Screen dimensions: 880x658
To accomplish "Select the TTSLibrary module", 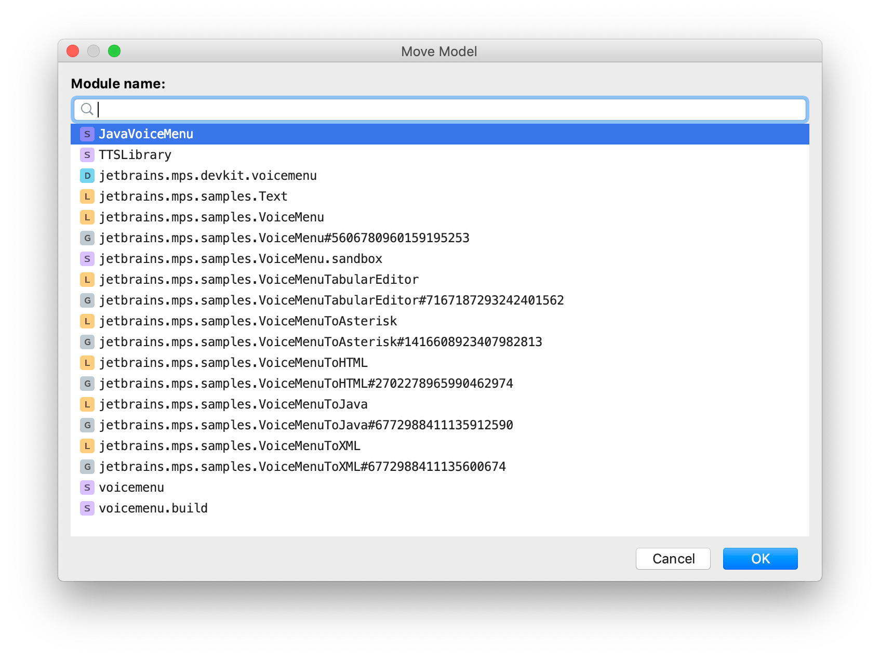I will (135, 154).
